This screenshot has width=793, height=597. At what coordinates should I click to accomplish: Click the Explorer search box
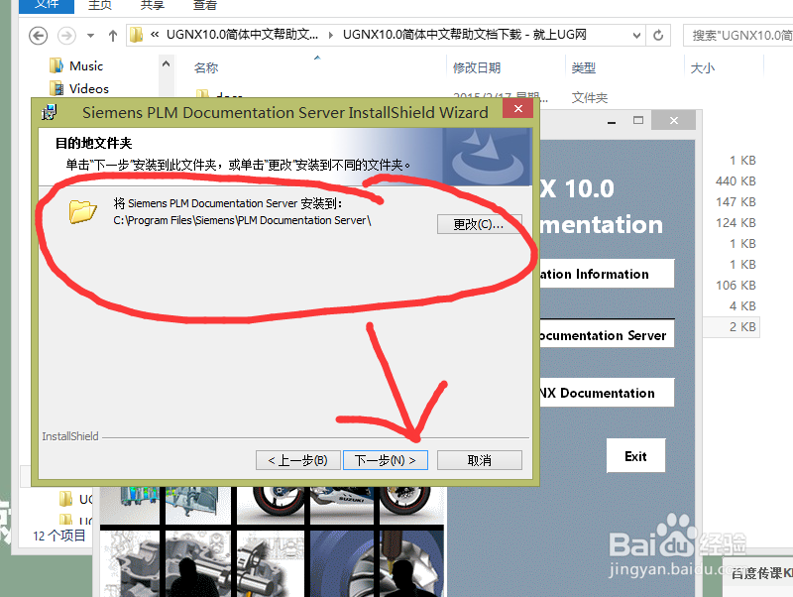[738, 36]
